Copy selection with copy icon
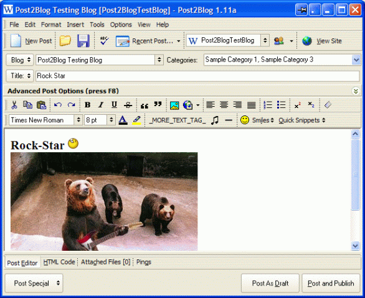The height and width of the screenshot is (298, 365). (x=27, y=105)
